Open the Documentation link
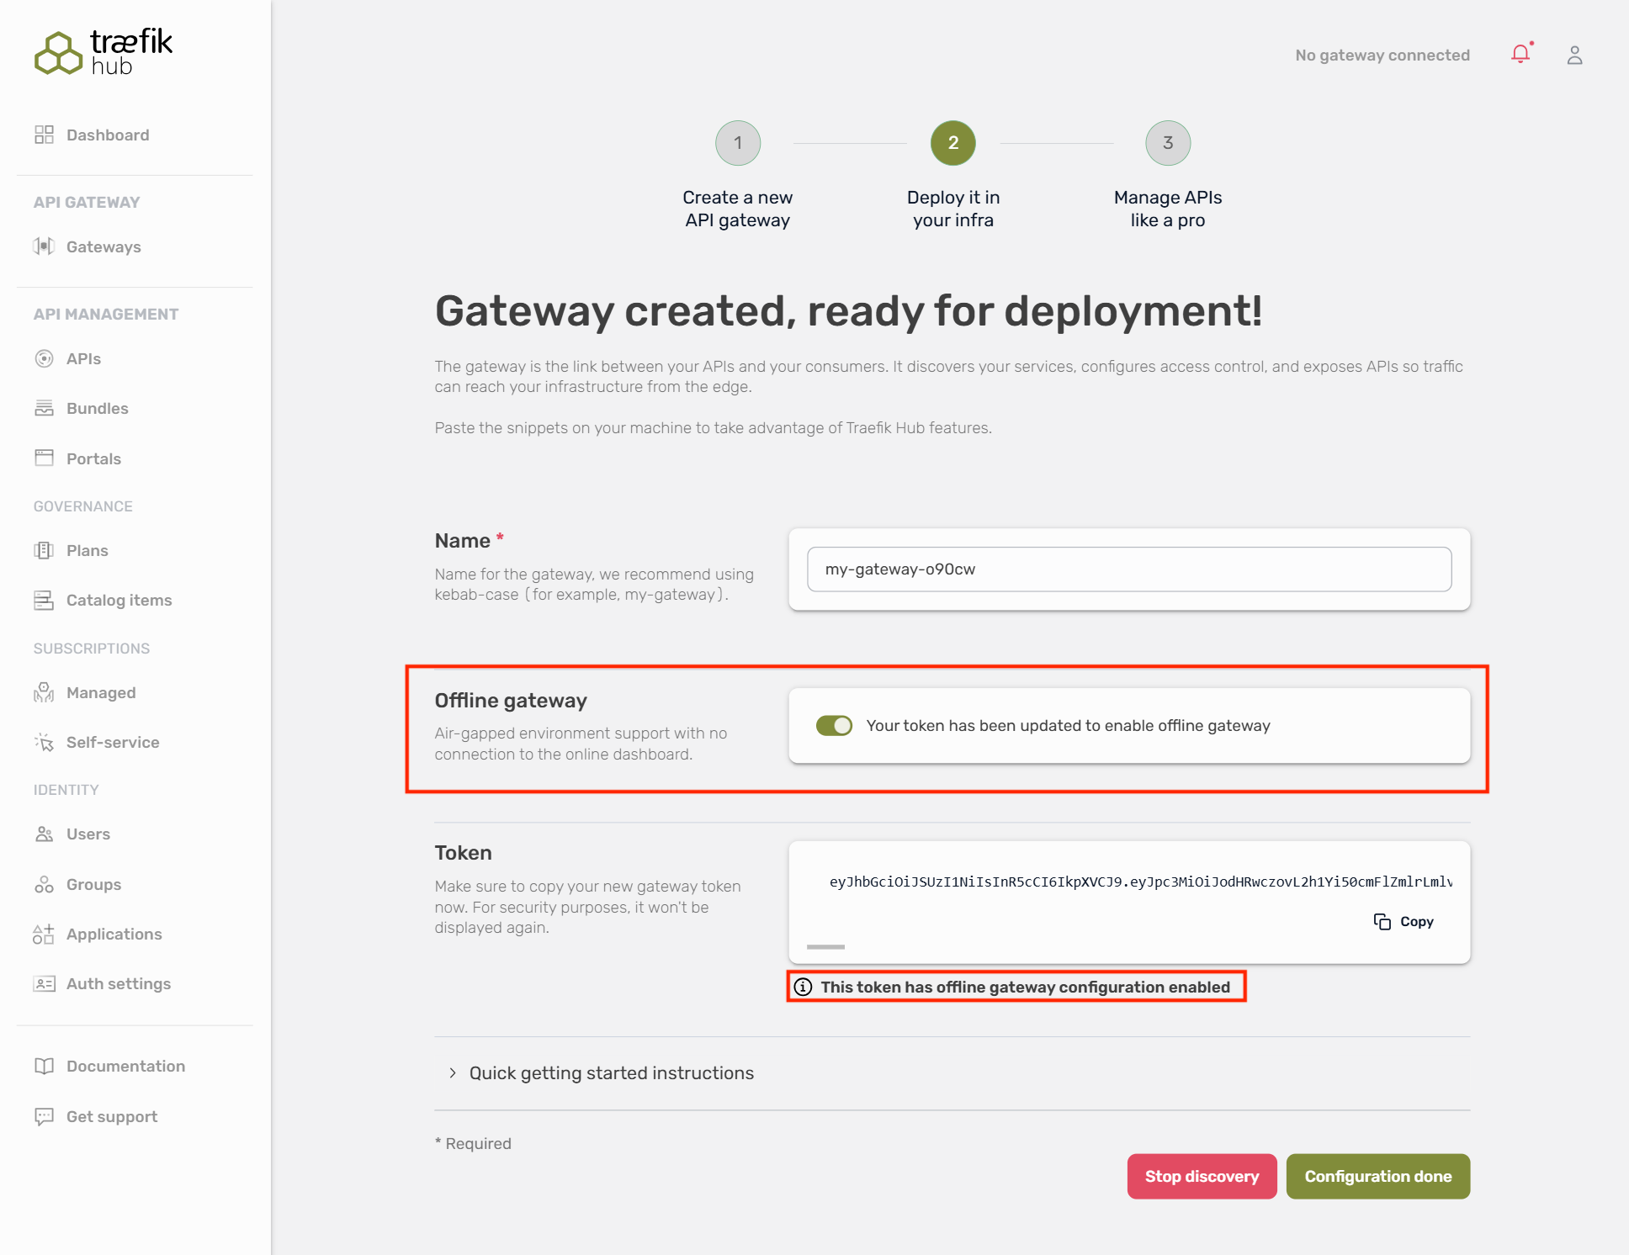The width and height of the screenshot is (1629, 1255). (125, 1067)
